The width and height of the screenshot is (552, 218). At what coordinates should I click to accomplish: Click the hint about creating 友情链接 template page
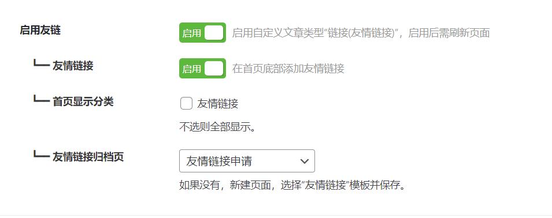tap(293, 185)
